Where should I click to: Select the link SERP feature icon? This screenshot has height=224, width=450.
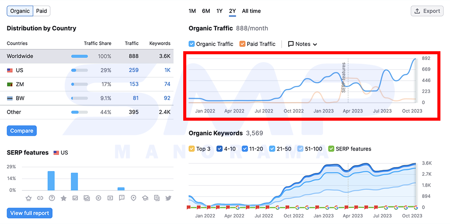40,198
